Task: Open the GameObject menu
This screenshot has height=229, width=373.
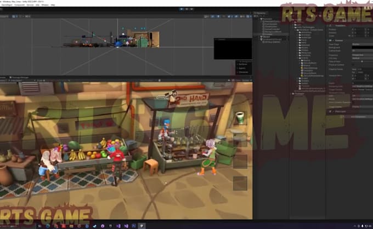Action: coord(7,5)
